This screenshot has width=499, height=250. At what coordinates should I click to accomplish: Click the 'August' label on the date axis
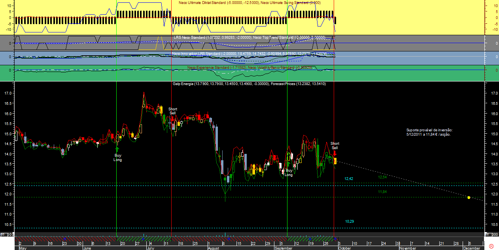213,248
